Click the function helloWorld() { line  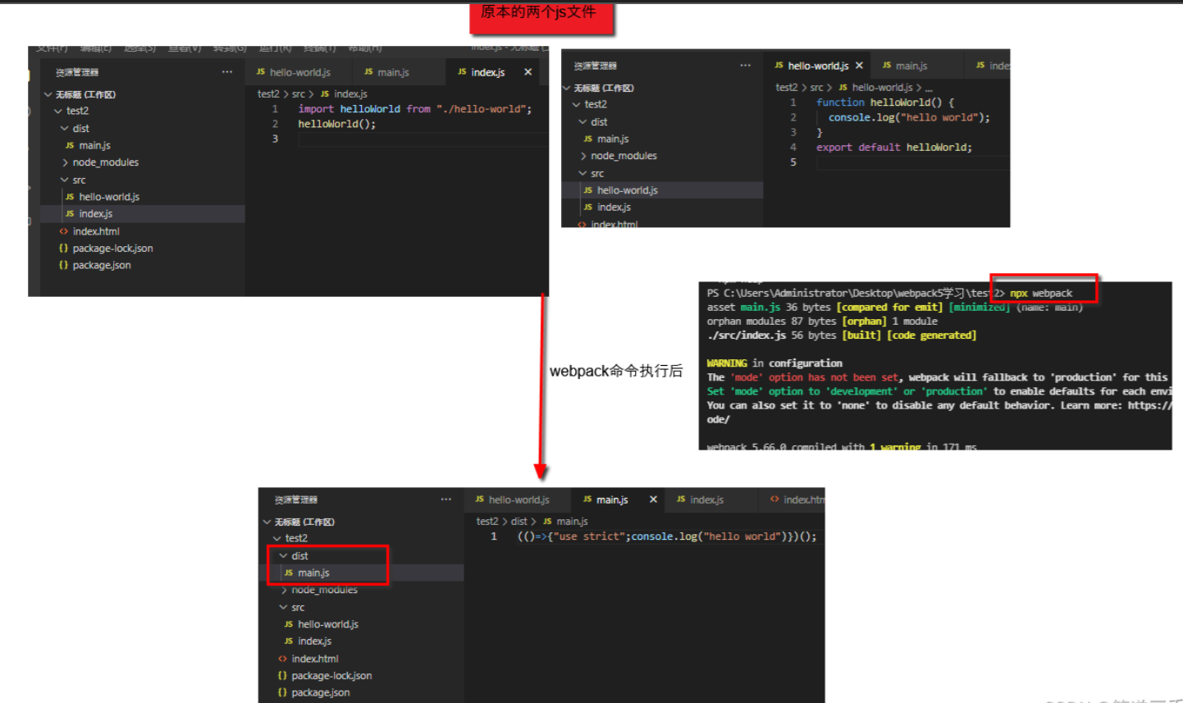click(885, 103)
